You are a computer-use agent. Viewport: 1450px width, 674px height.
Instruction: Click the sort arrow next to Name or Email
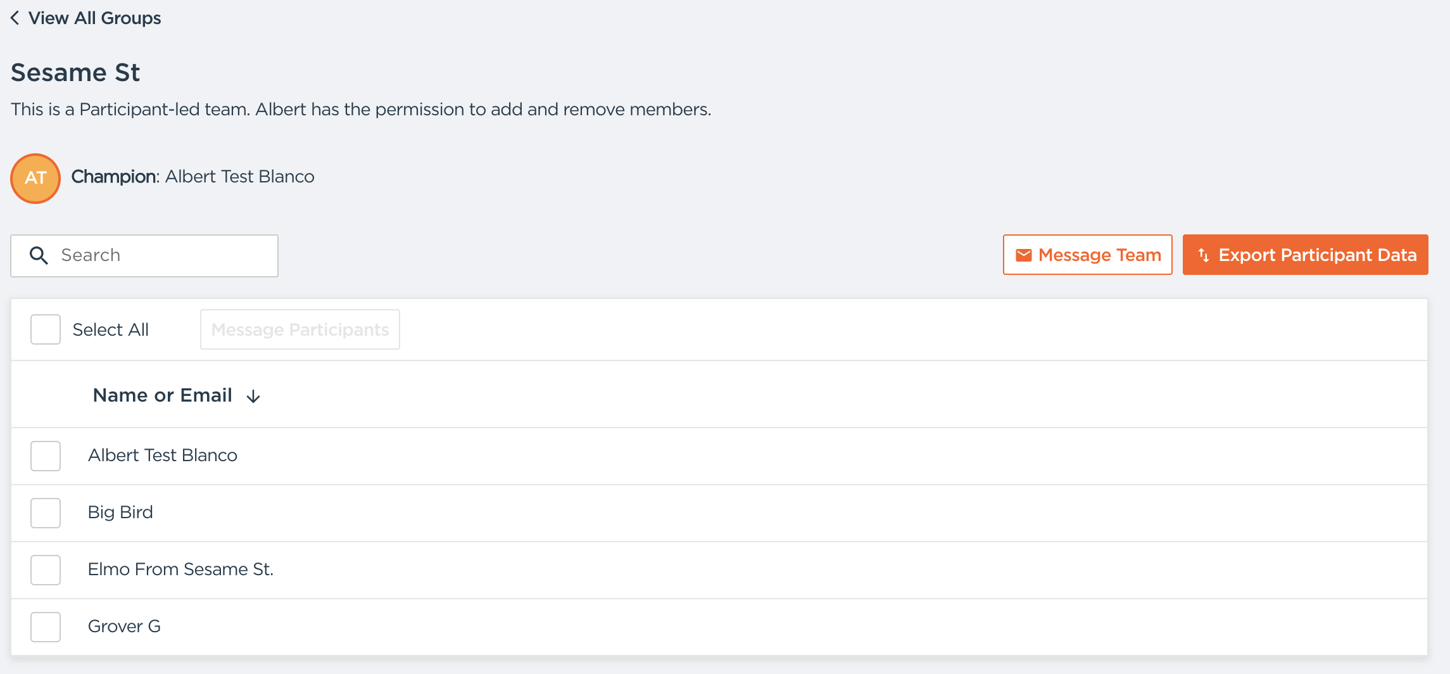(253, 397)
